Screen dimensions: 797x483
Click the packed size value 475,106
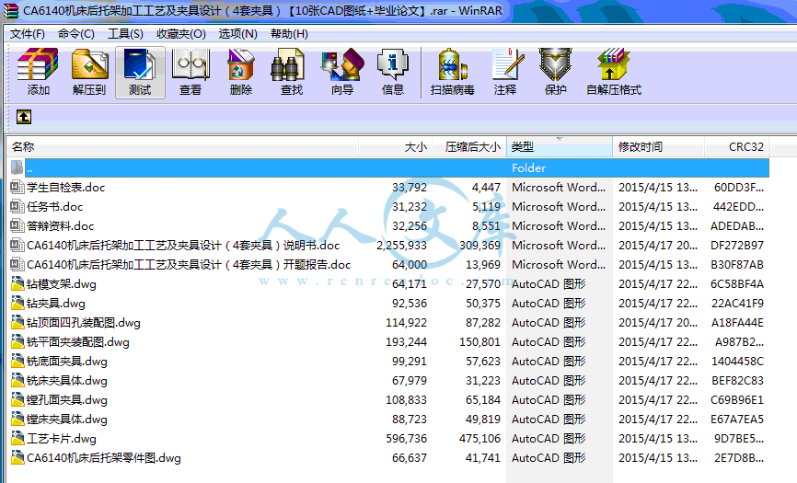point(479,438)
